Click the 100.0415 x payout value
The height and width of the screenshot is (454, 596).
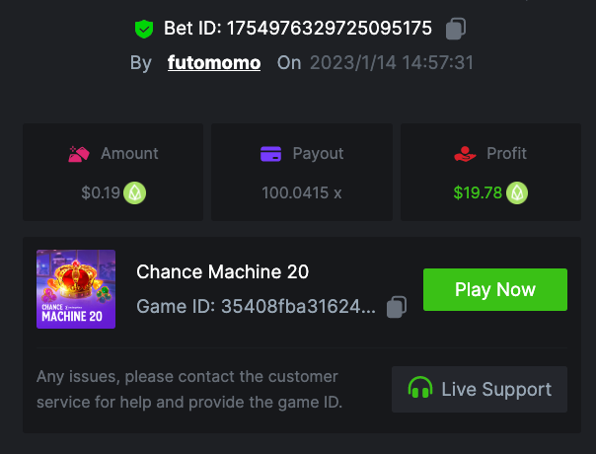point(301,192)
